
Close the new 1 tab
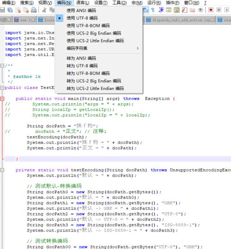point(34,20)
